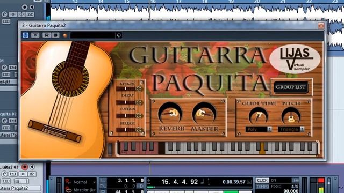
Task: Click the PITCH knob
Action: tap(291, 116)
